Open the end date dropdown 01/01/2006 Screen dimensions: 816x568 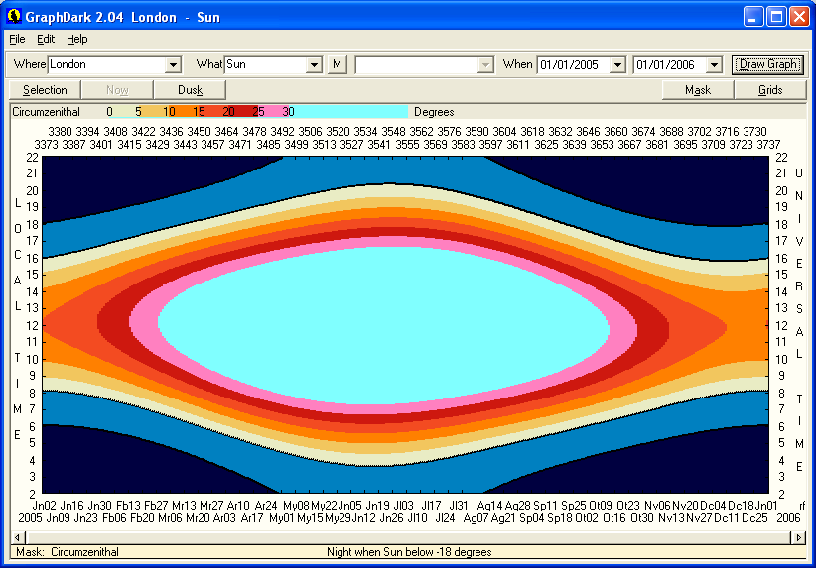click(714, 64)
